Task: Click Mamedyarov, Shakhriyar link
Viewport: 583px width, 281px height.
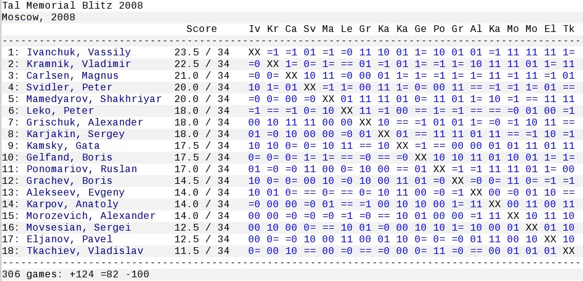Action: [x=94, y=99]
